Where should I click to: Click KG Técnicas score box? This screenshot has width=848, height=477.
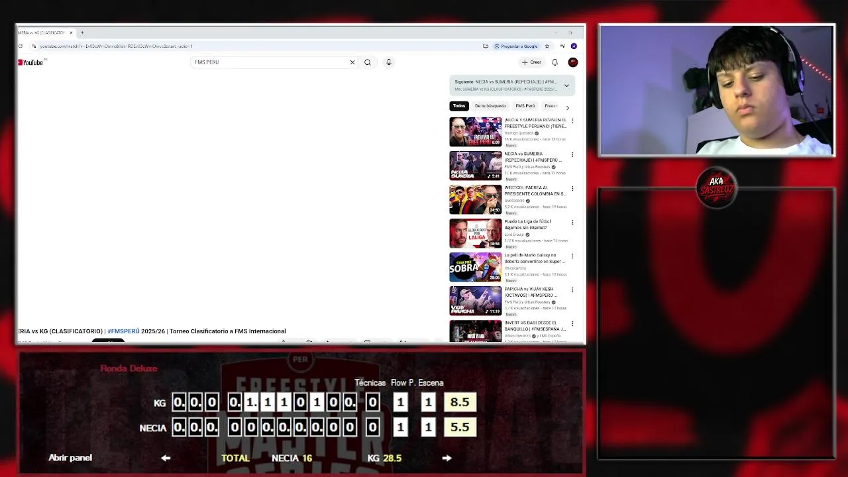372,402
